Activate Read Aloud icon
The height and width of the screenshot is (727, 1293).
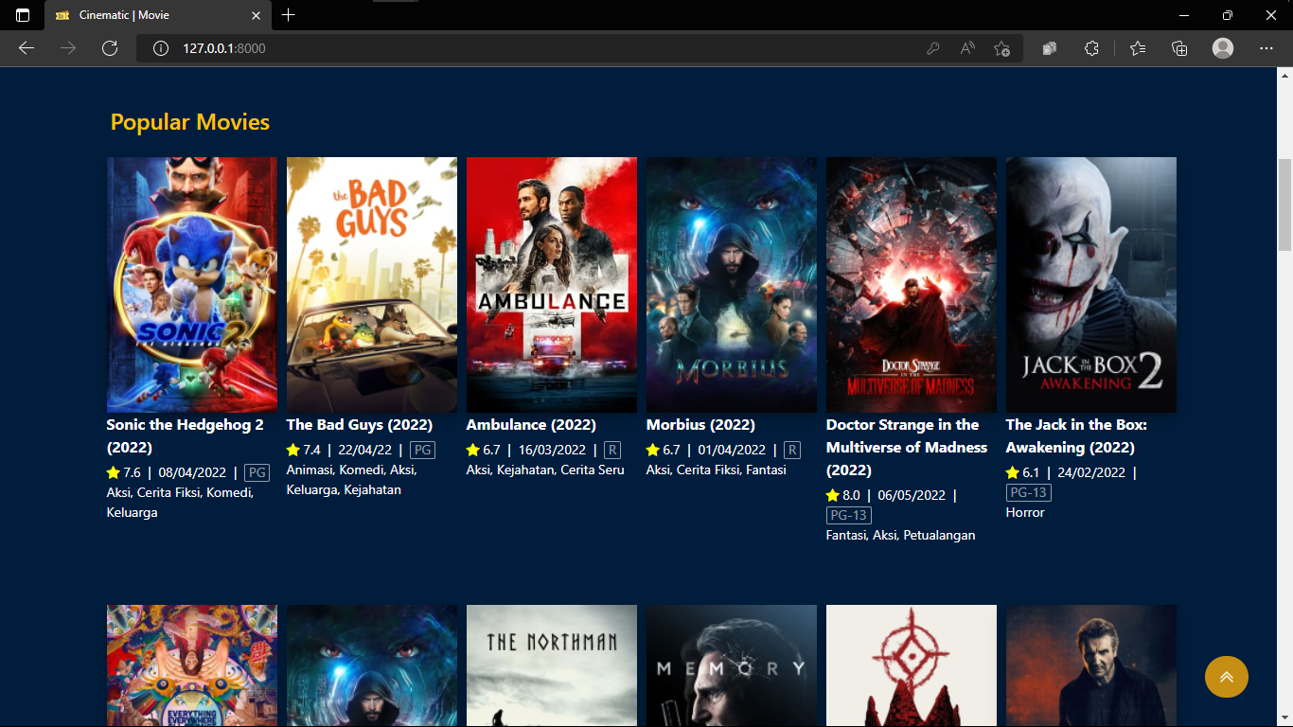coord(967,48)
